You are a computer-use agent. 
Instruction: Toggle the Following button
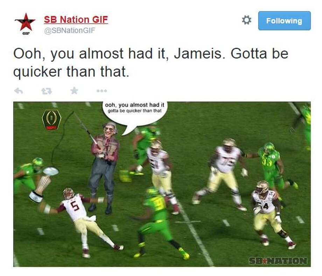pyautogui.click(x=284, y=21)
